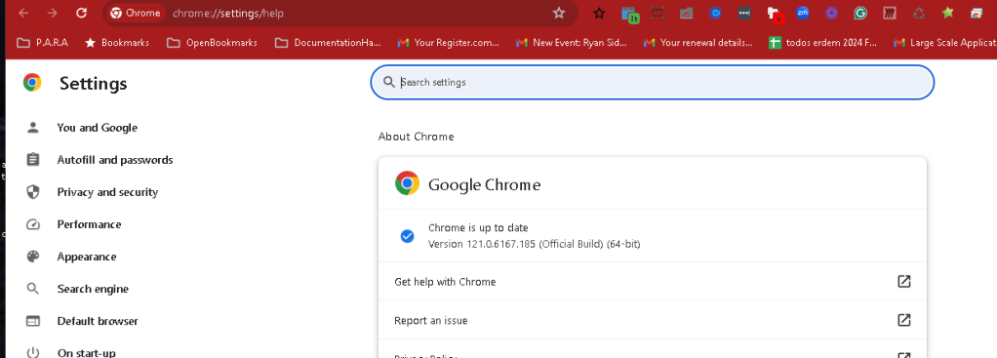Click the Miro-style striped extension icon

point(890,13)
